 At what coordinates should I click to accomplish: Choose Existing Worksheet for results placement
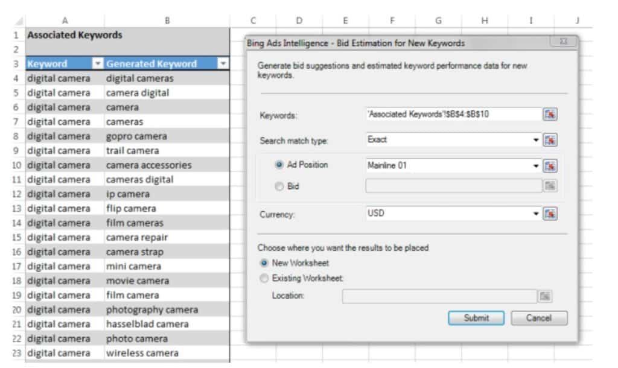coord(264,278)
